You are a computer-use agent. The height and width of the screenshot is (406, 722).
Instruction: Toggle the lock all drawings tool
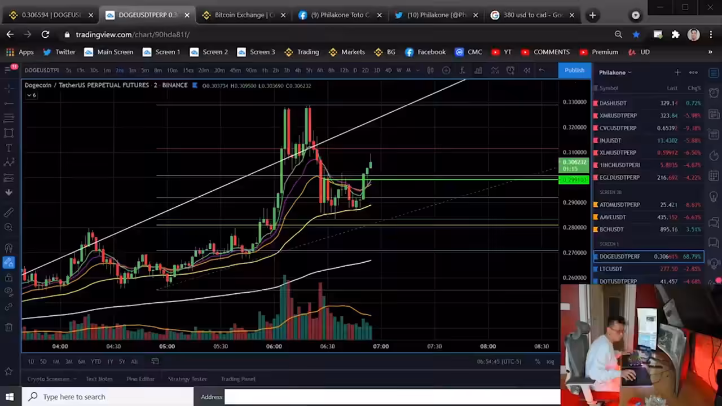[8, 277]
